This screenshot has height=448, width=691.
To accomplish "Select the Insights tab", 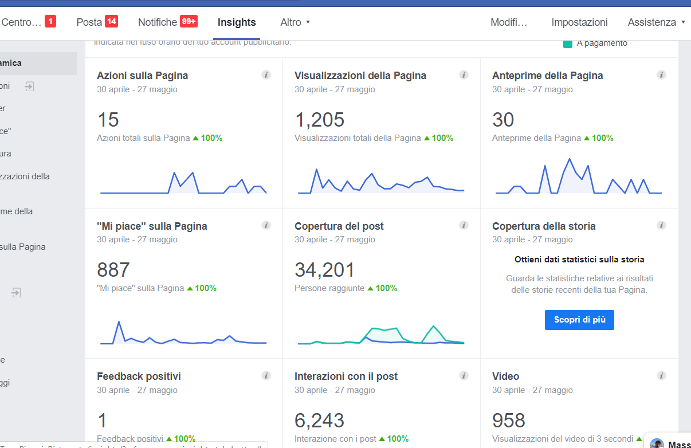I will point(237,22).
